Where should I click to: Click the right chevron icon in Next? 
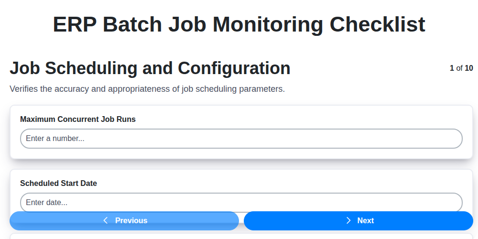348,220
